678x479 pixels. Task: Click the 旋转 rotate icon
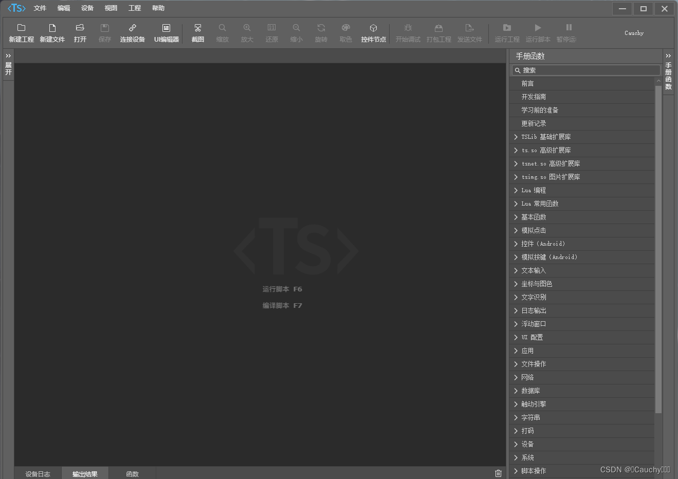[x=321, y=28]
